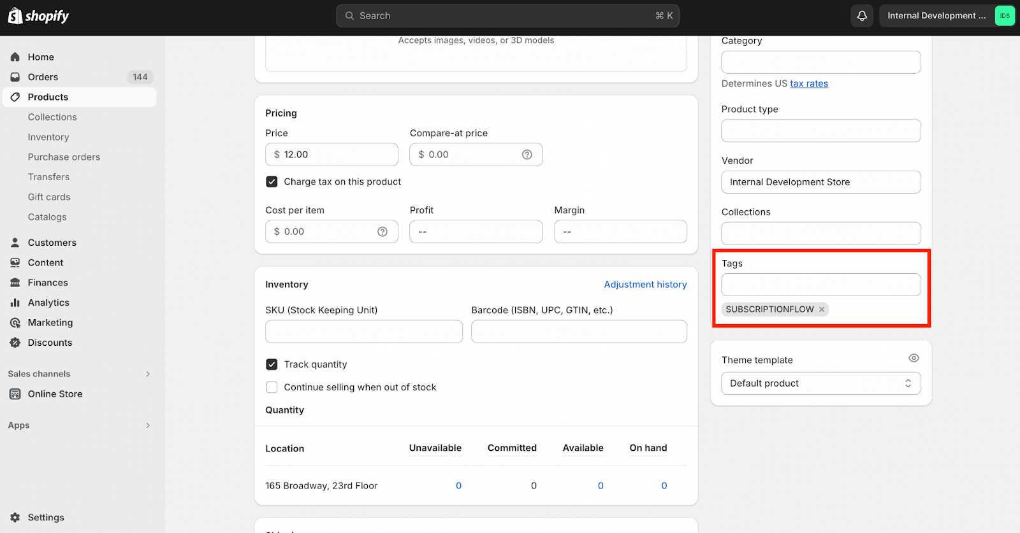Click the Tags input field

[821, 285]
